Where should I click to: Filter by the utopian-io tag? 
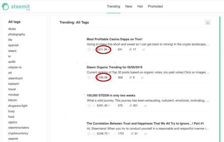15,67
